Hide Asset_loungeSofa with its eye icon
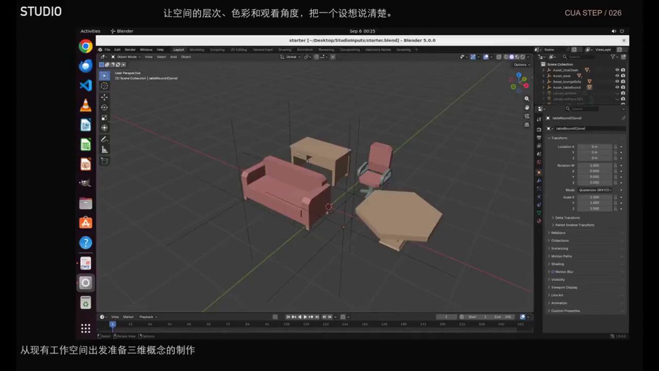The image size is (659, 371). click(617, 81)
